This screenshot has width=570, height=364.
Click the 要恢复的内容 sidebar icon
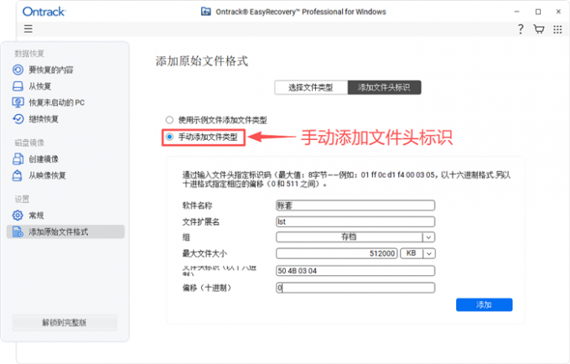[x=18, y=70]
